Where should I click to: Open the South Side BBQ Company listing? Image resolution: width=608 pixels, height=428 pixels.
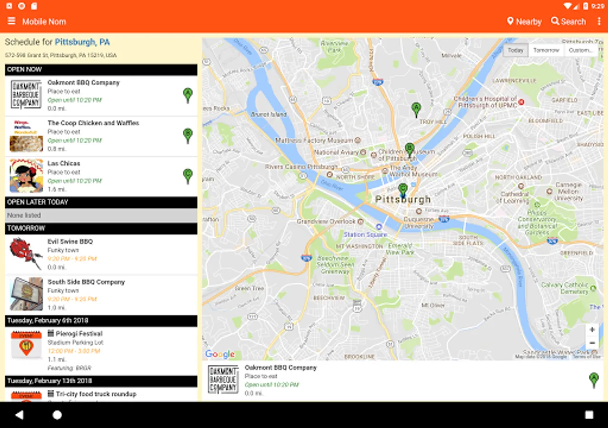point(101,295)
